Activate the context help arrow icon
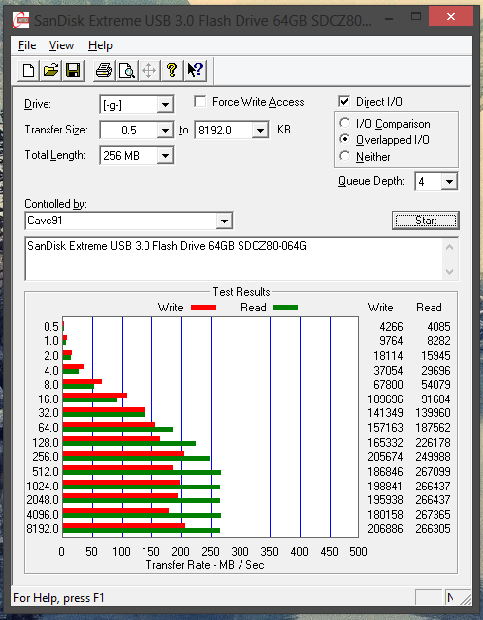The image size is (483, 620). [x=195, y=71]
